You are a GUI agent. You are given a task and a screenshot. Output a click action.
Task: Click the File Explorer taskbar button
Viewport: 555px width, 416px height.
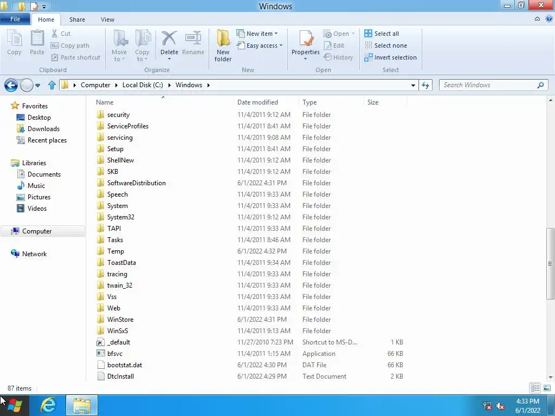[82, 405]
